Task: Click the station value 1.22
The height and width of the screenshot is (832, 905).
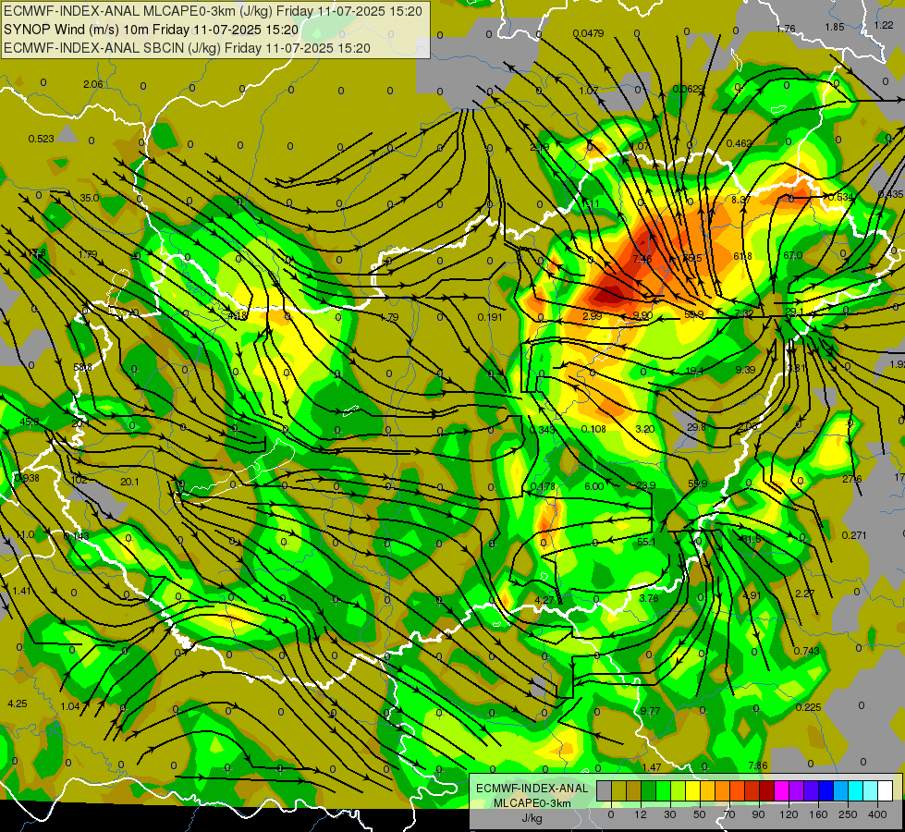Action: (x=884, y=25)
